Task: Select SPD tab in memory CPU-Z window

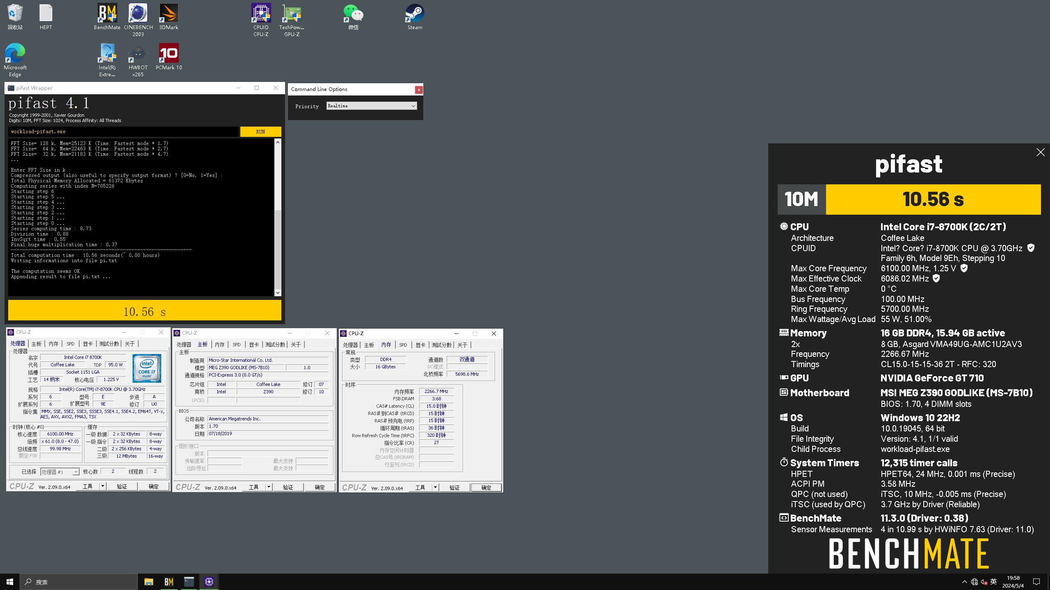Action: [x=403, y=345]
